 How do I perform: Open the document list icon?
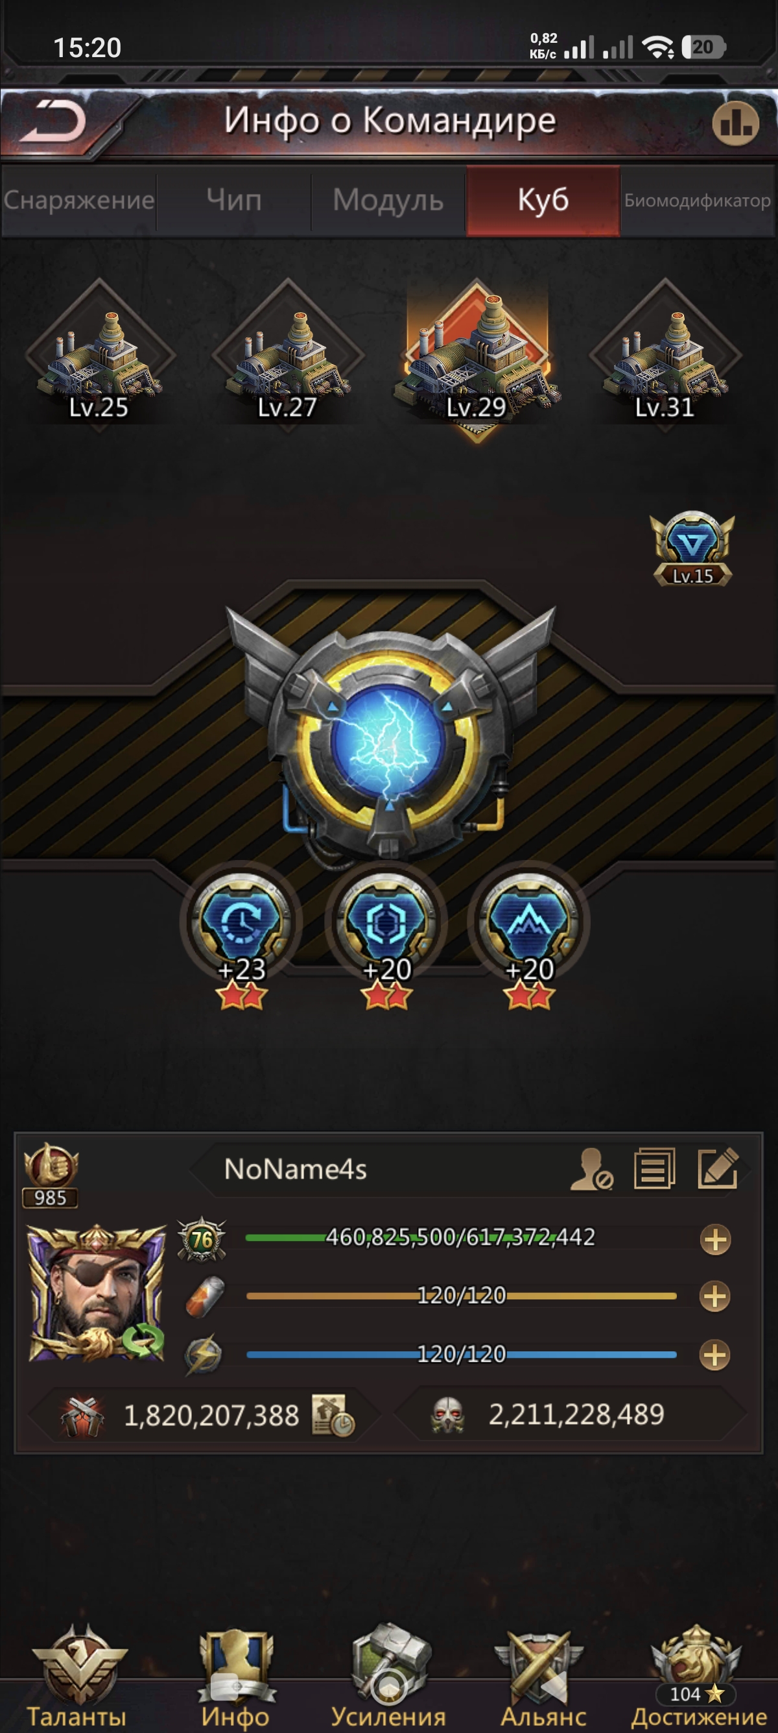coord(654,1169)
